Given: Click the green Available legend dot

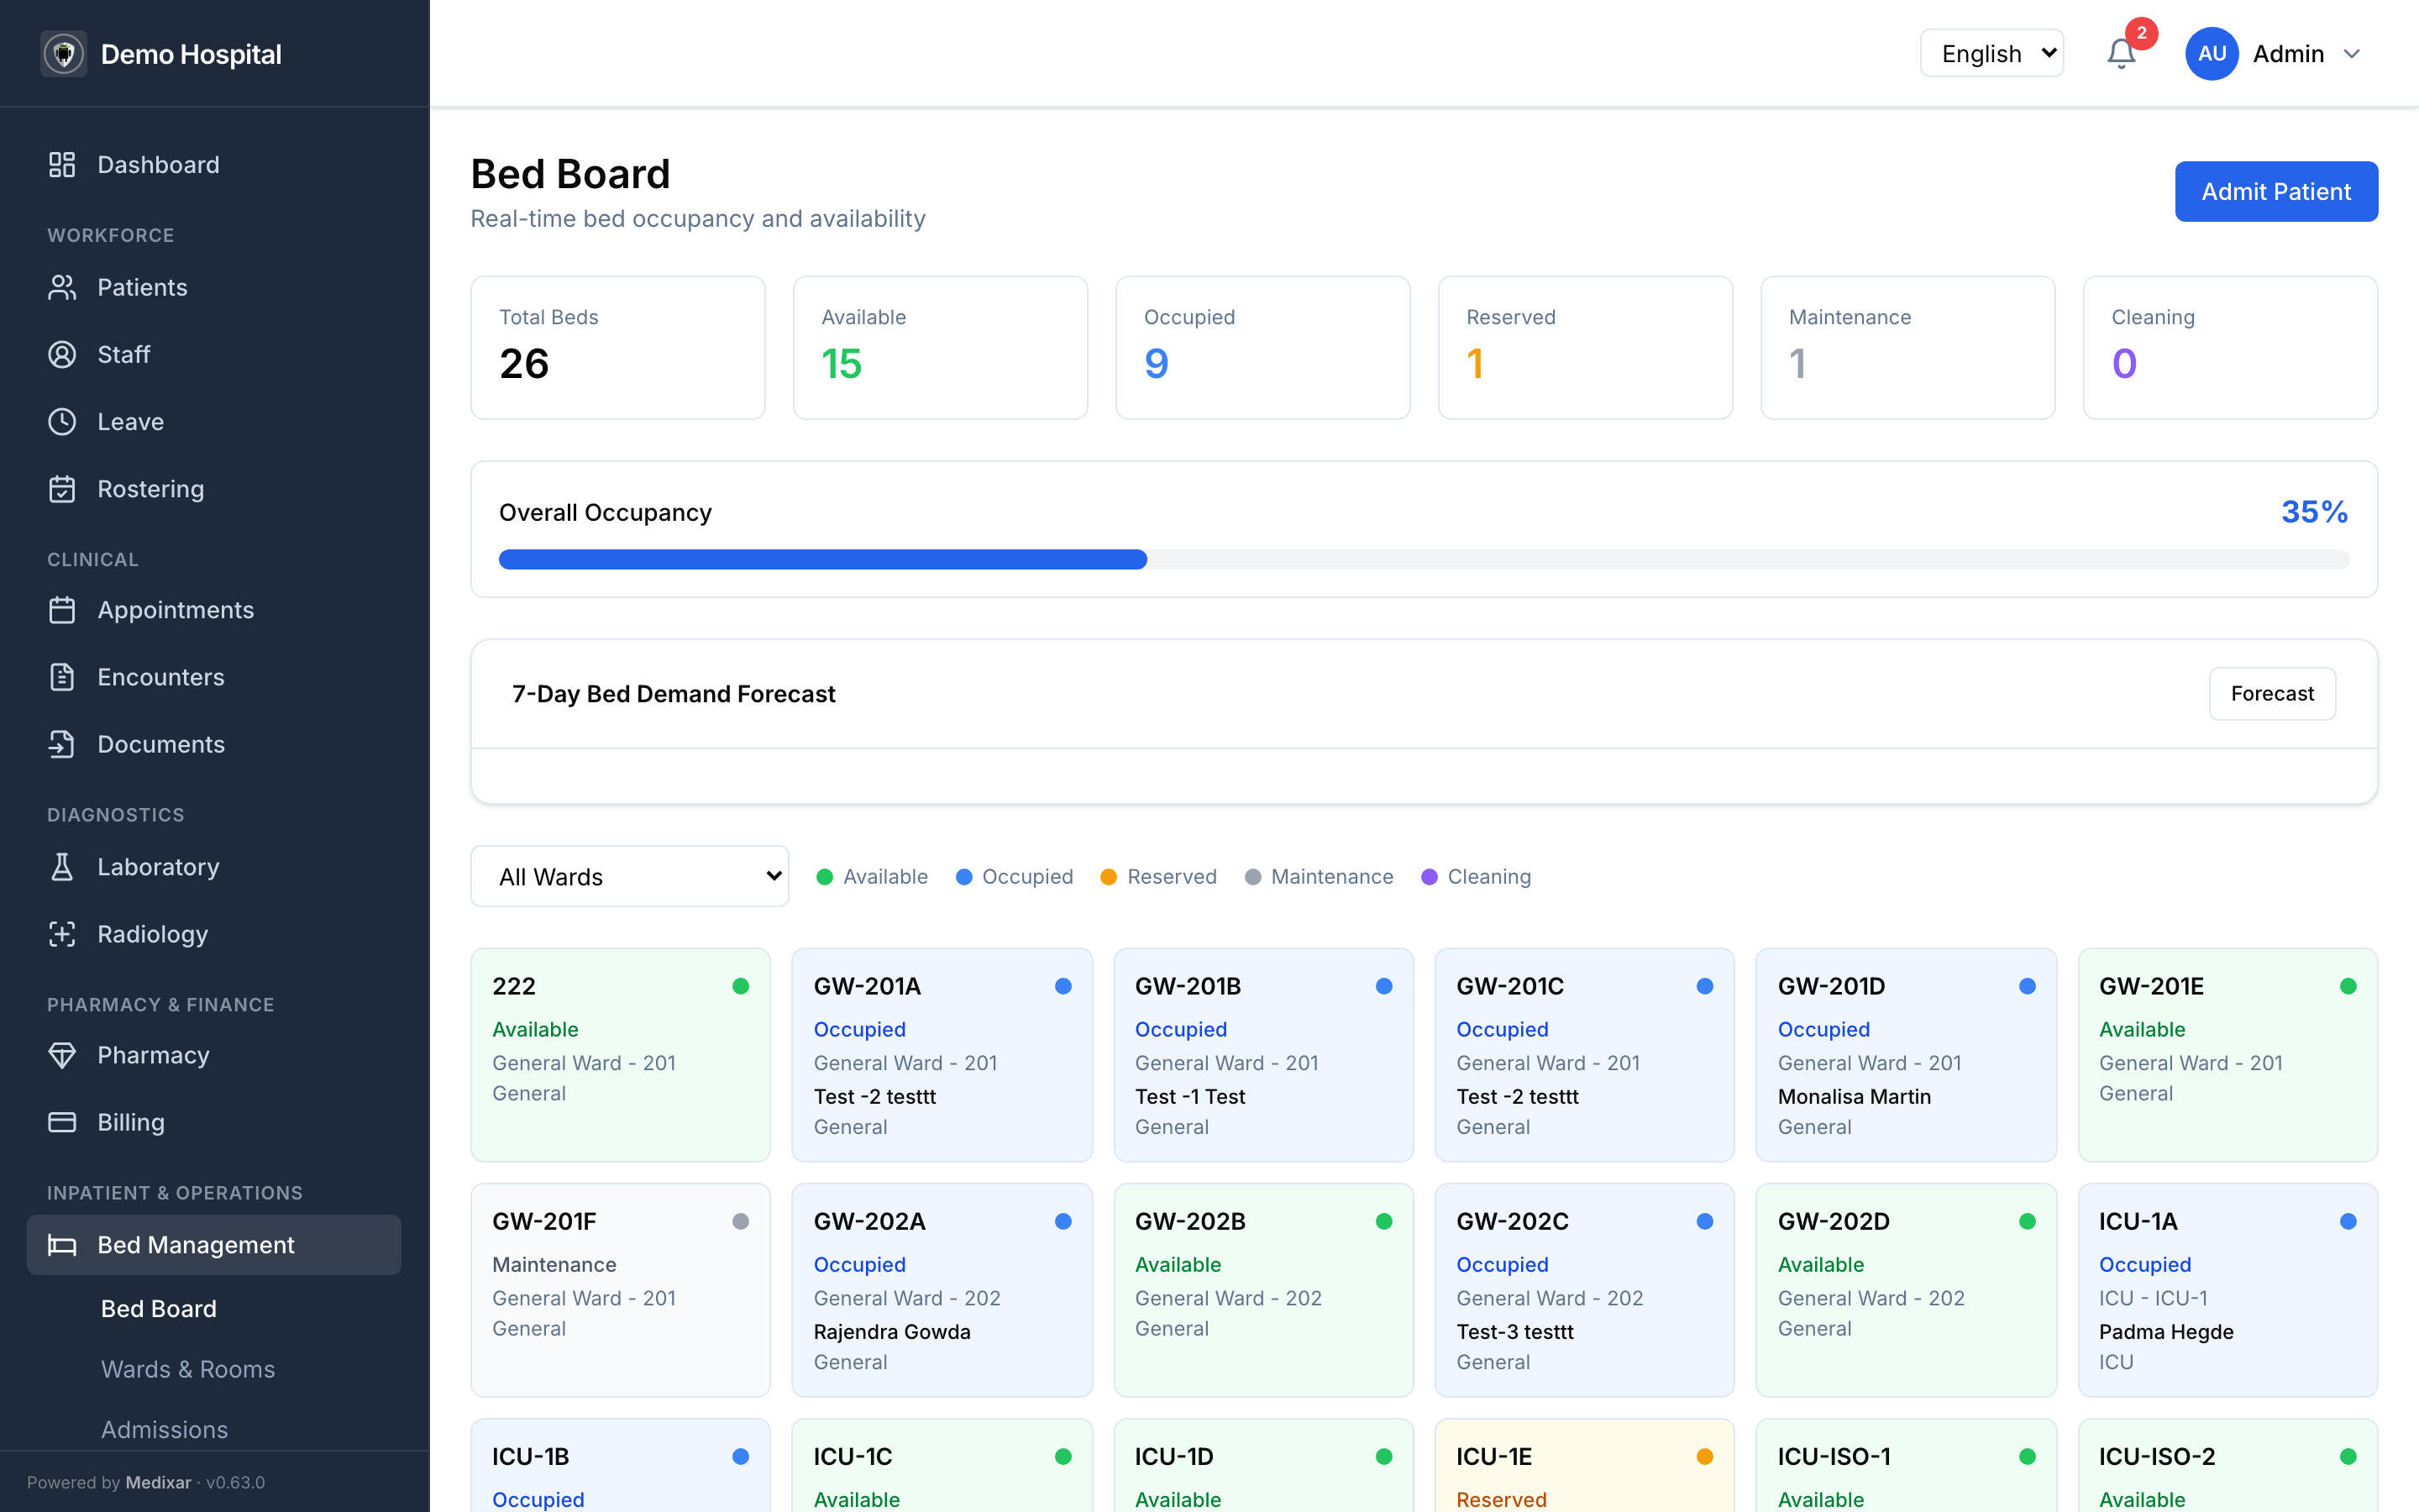Looking at the screenshot, I should pyautogui.click(x=825, y=877).
